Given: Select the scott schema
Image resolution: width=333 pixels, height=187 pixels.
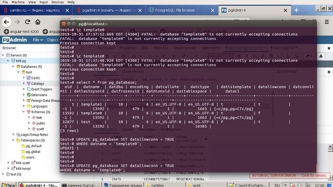Looking at the screenshot, I should (x=40, y=129).
